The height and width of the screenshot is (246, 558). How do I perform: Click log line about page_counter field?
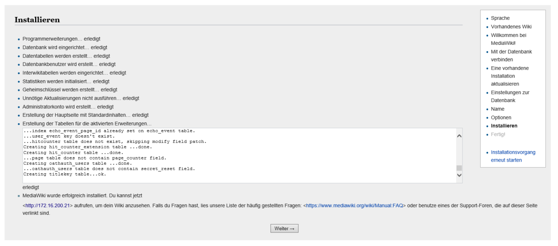click(x=95, y=158)
